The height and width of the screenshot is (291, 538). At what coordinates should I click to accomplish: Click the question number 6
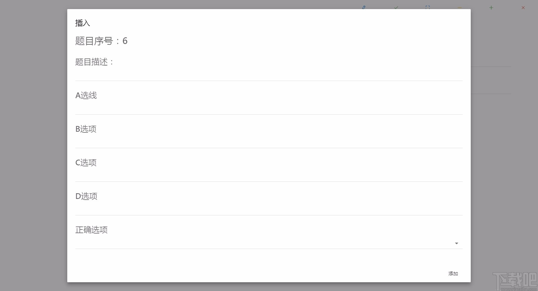(125, 41)
